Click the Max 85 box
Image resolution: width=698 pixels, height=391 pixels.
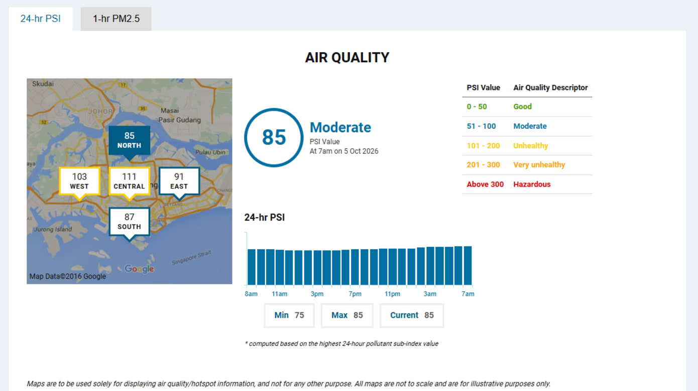pyautogui.click(x=347, y=315)
